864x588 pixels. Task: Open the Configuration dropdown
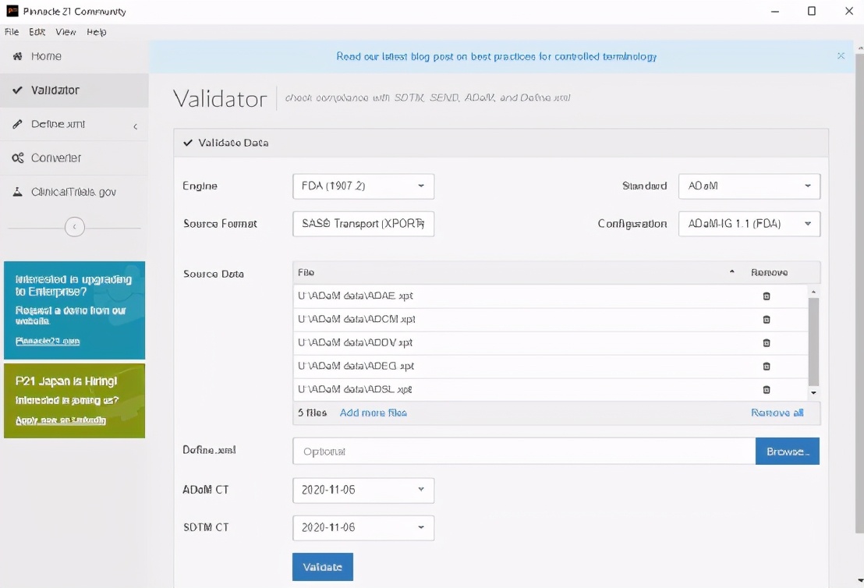coord(749,224)
